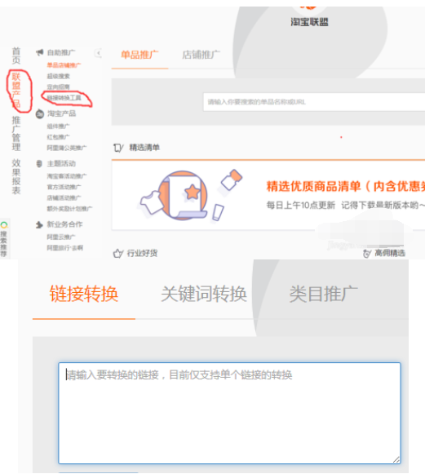Viewport: 425px width, 474px height.
Task: Click the 新业务合作 puzzle icon
Action: coord(39,224)
